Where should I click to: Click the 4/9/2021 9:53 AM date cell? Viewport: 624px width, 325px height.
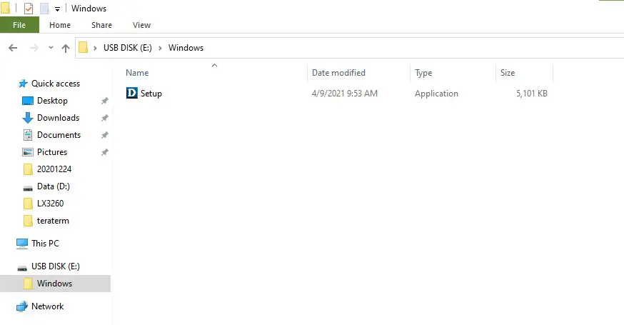tap(345, 93)
